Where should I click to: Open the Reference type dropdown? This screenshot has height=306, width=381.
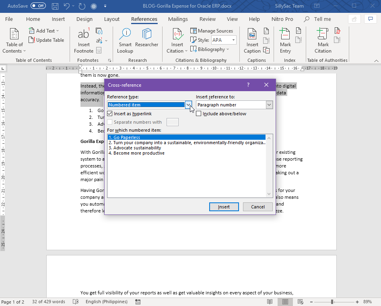[x=188, y=104]
